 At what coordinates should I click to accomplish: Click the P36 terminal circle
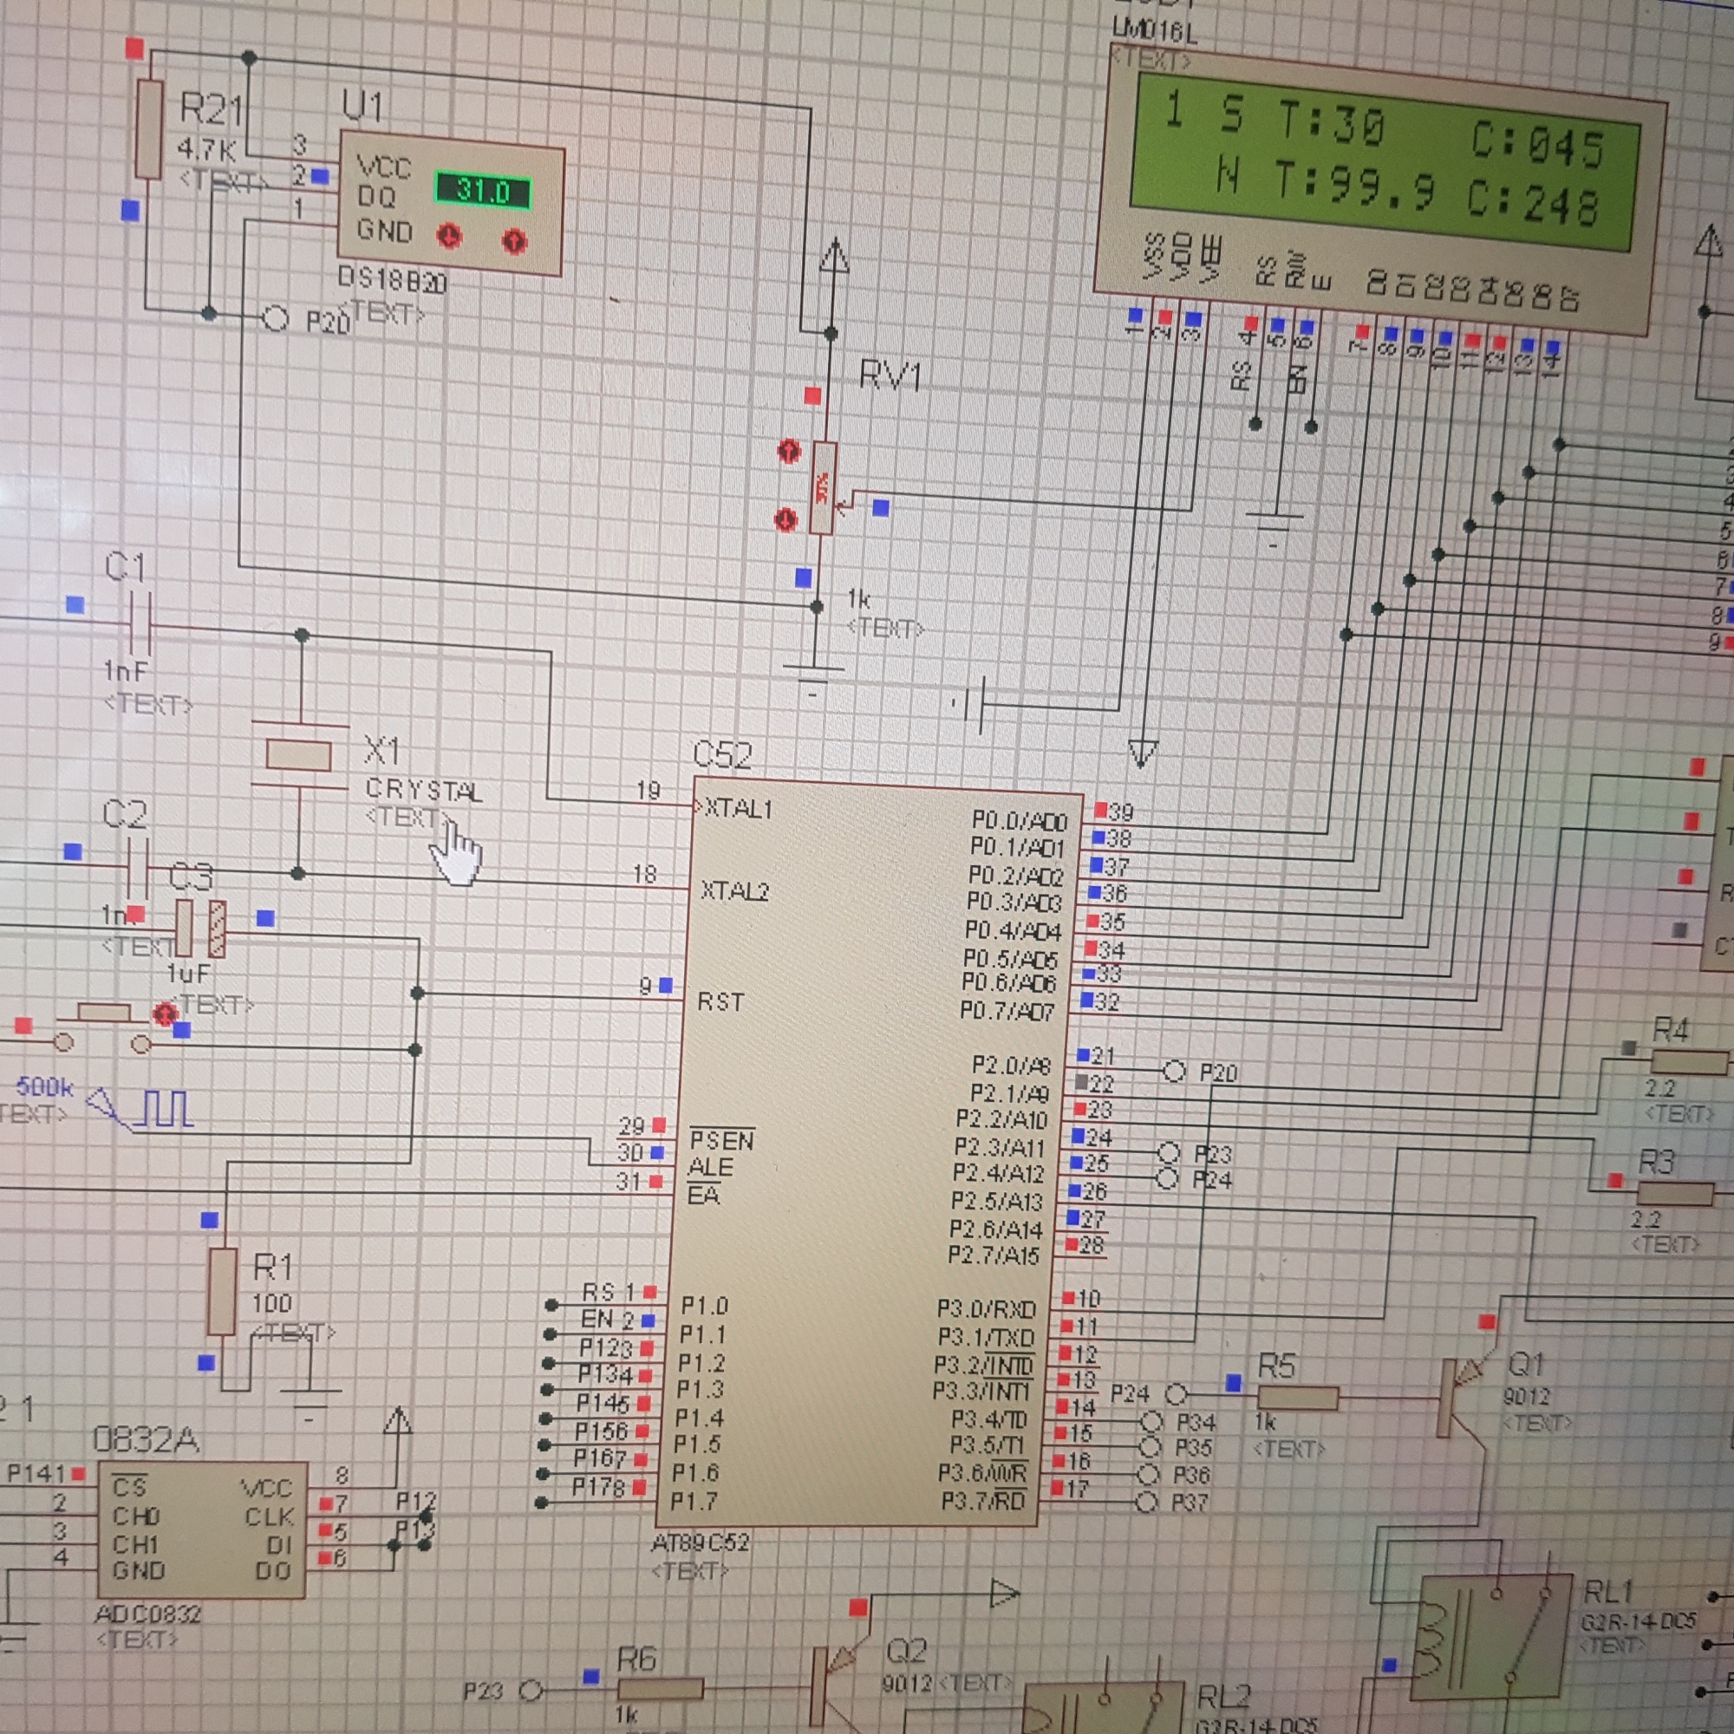[x=1148, y=1474]
